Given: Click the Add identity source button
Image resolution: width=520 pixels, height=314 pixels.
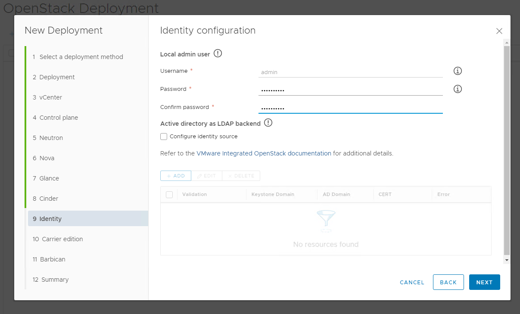Looking at the screenshot, I should 176,176.
